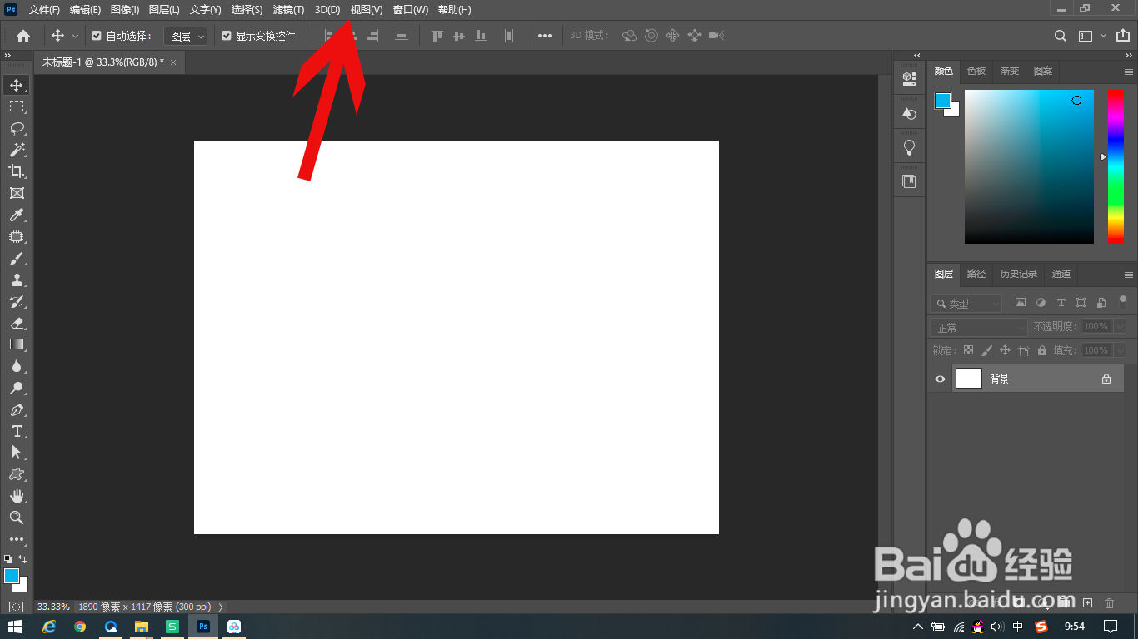Screen dimensions: 1138x639
Task: Toggle lock image pixels brush icon
Action: 986,350
